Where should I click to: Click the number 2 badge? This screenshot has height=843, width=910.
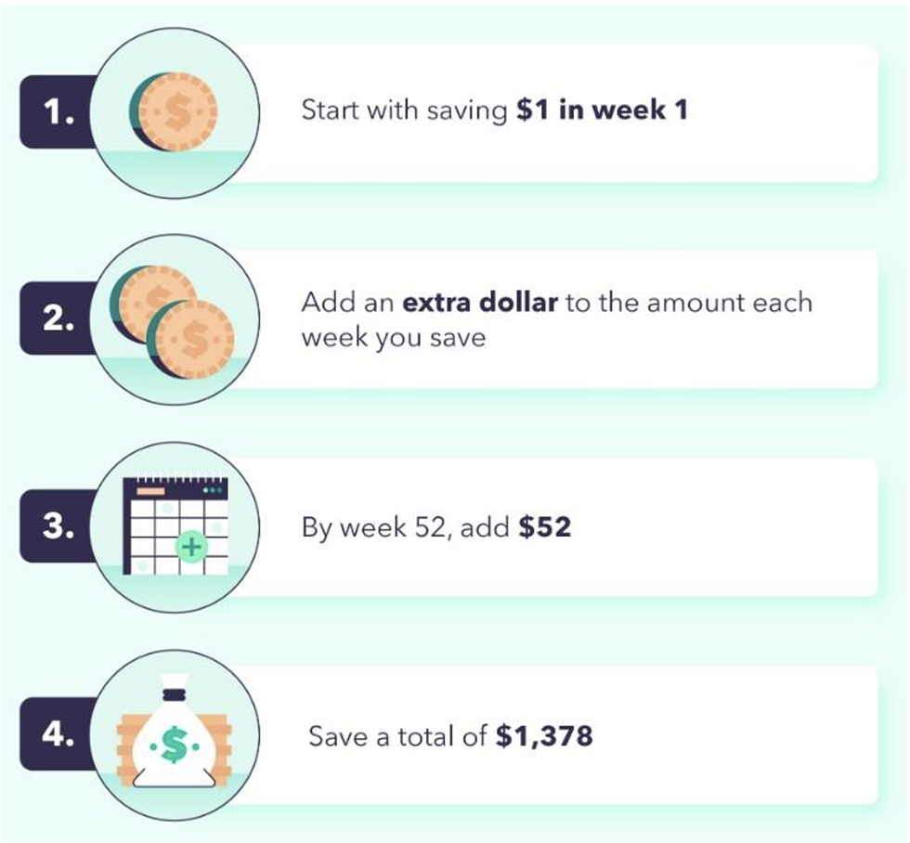point(58,318)
